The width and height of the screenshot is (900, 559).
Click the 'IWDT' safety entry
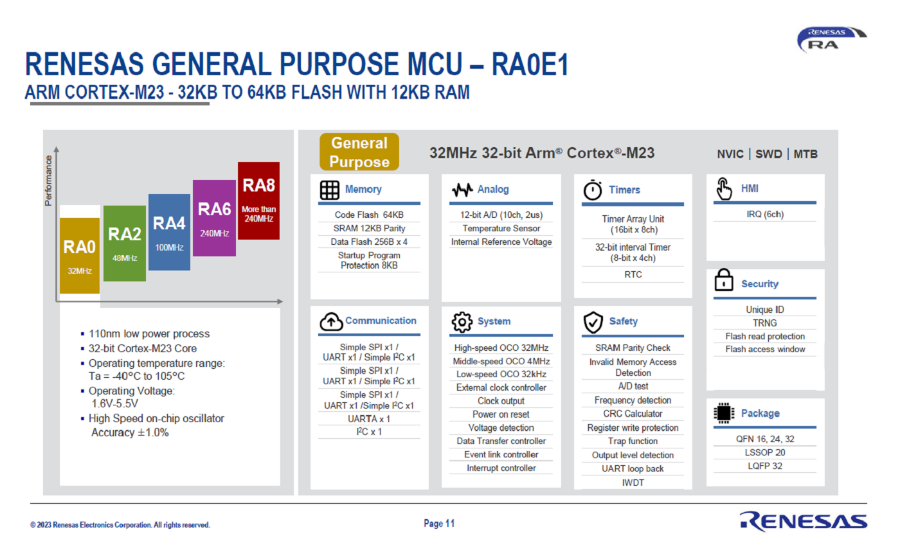click(633, 482)
